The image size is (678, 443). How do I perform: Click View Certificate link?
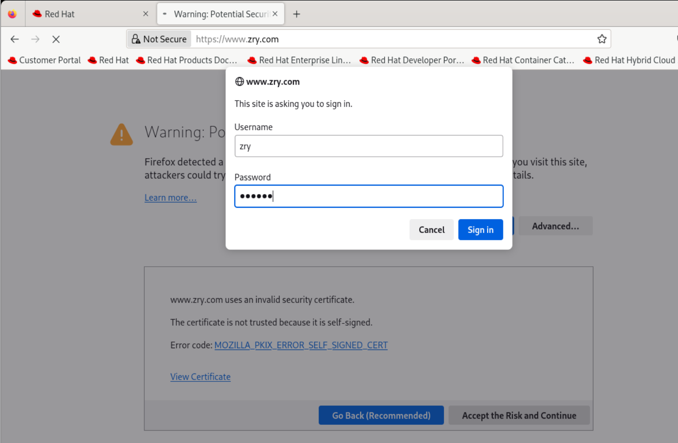tap(200, 377)
